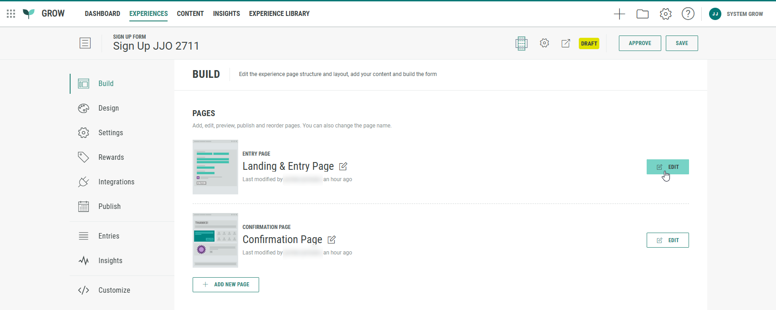Click Add New Page button
The image size is (776, 310).
coord(226,285)
